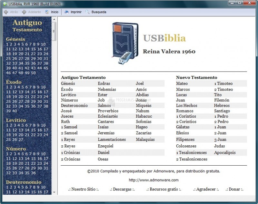
Task: Open the gospel of Lucas
Action: [x=181, y=95]
